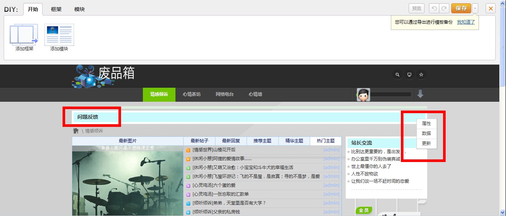Click the drum kit image thumbnail
This screenshot has width=506, height=216.
tap(128, 181)
